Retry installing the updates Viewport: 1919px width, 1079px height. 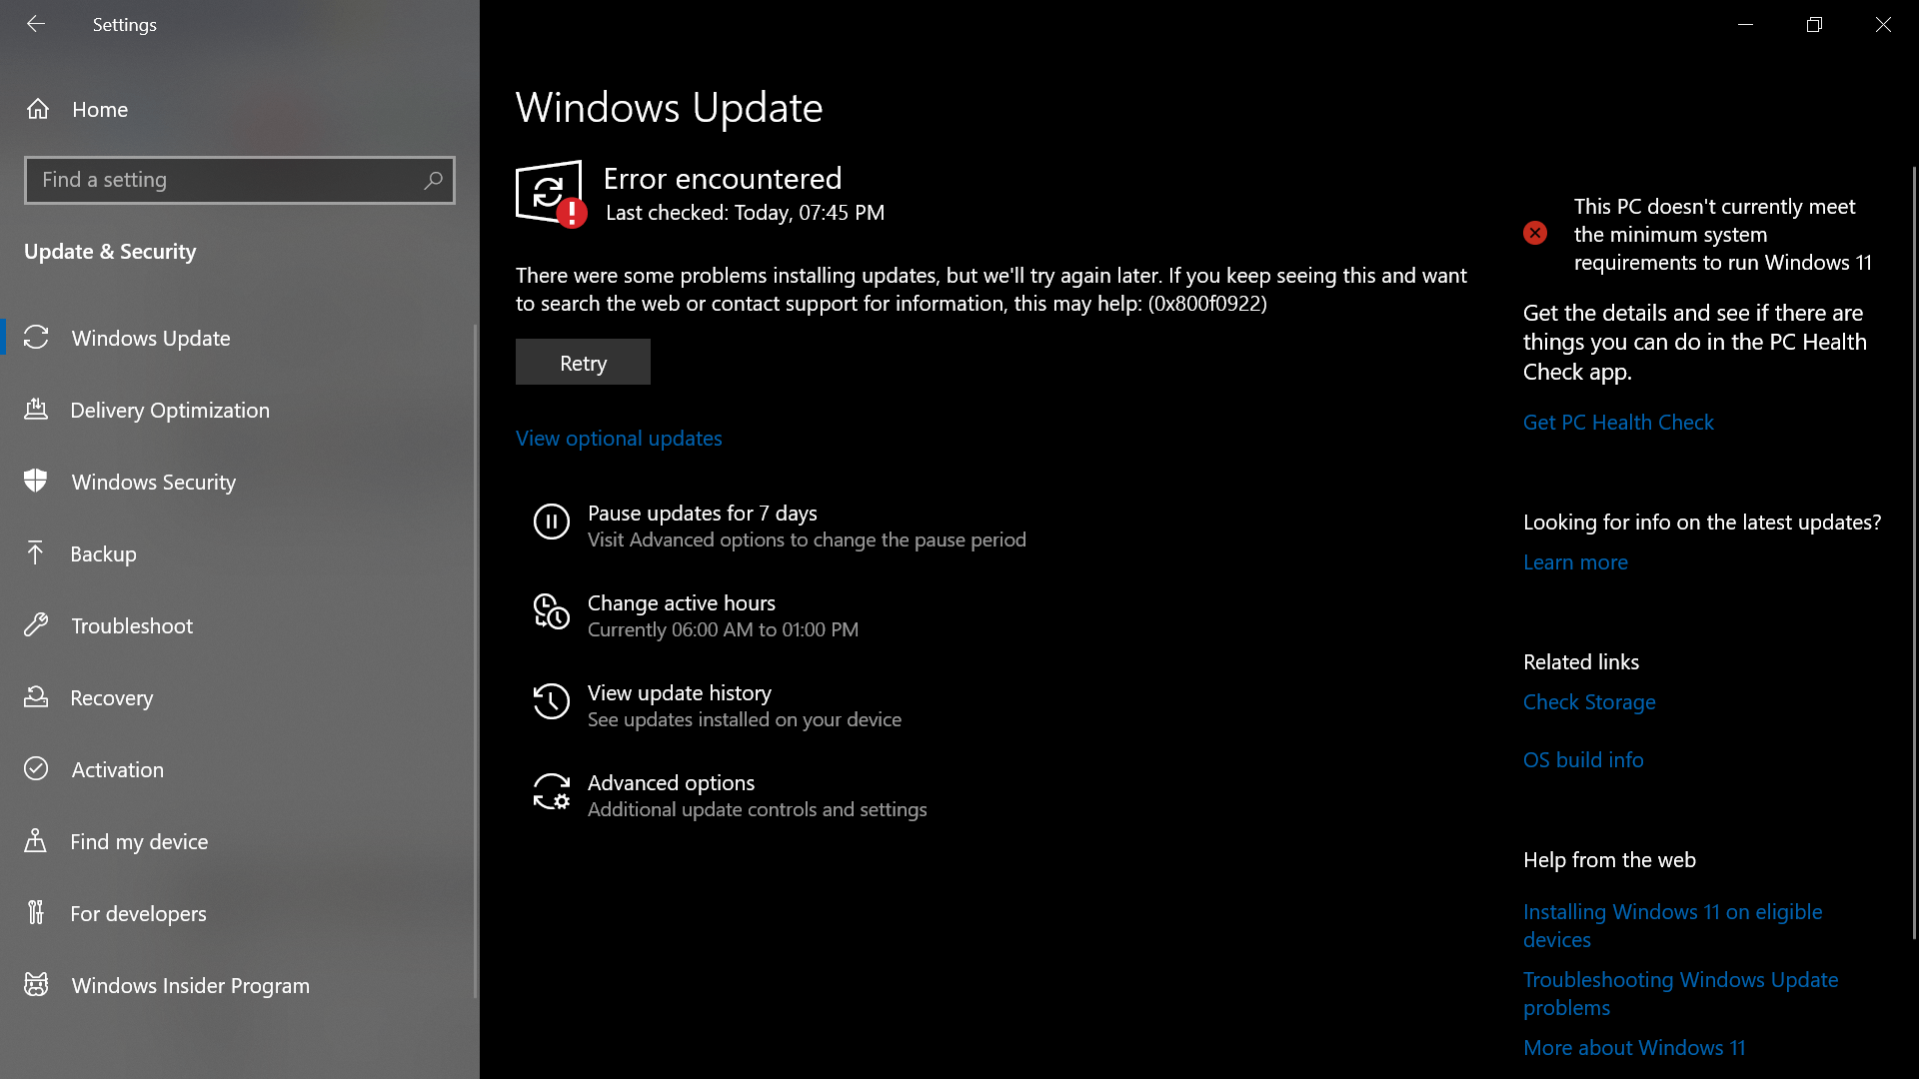click(x=583, y=362)
